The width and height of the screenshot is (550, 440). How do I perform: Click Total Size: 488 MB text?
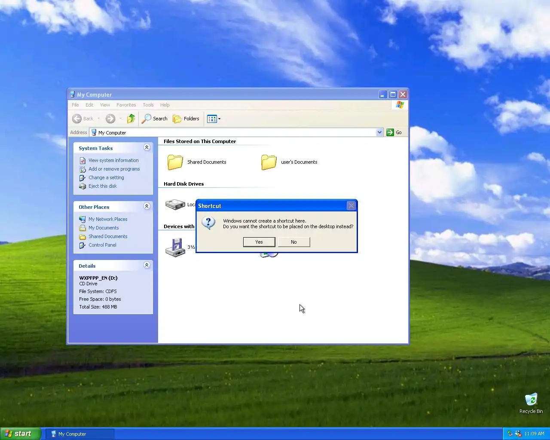tap(98, 307)
